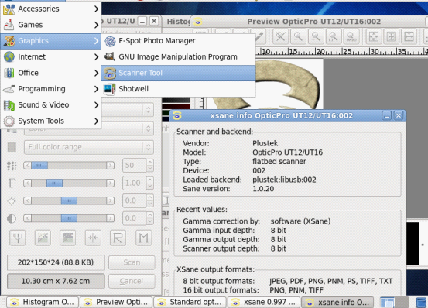Click the crossed-out icon in Preview toolbar
428x308 pixels.
coord(281,36)
